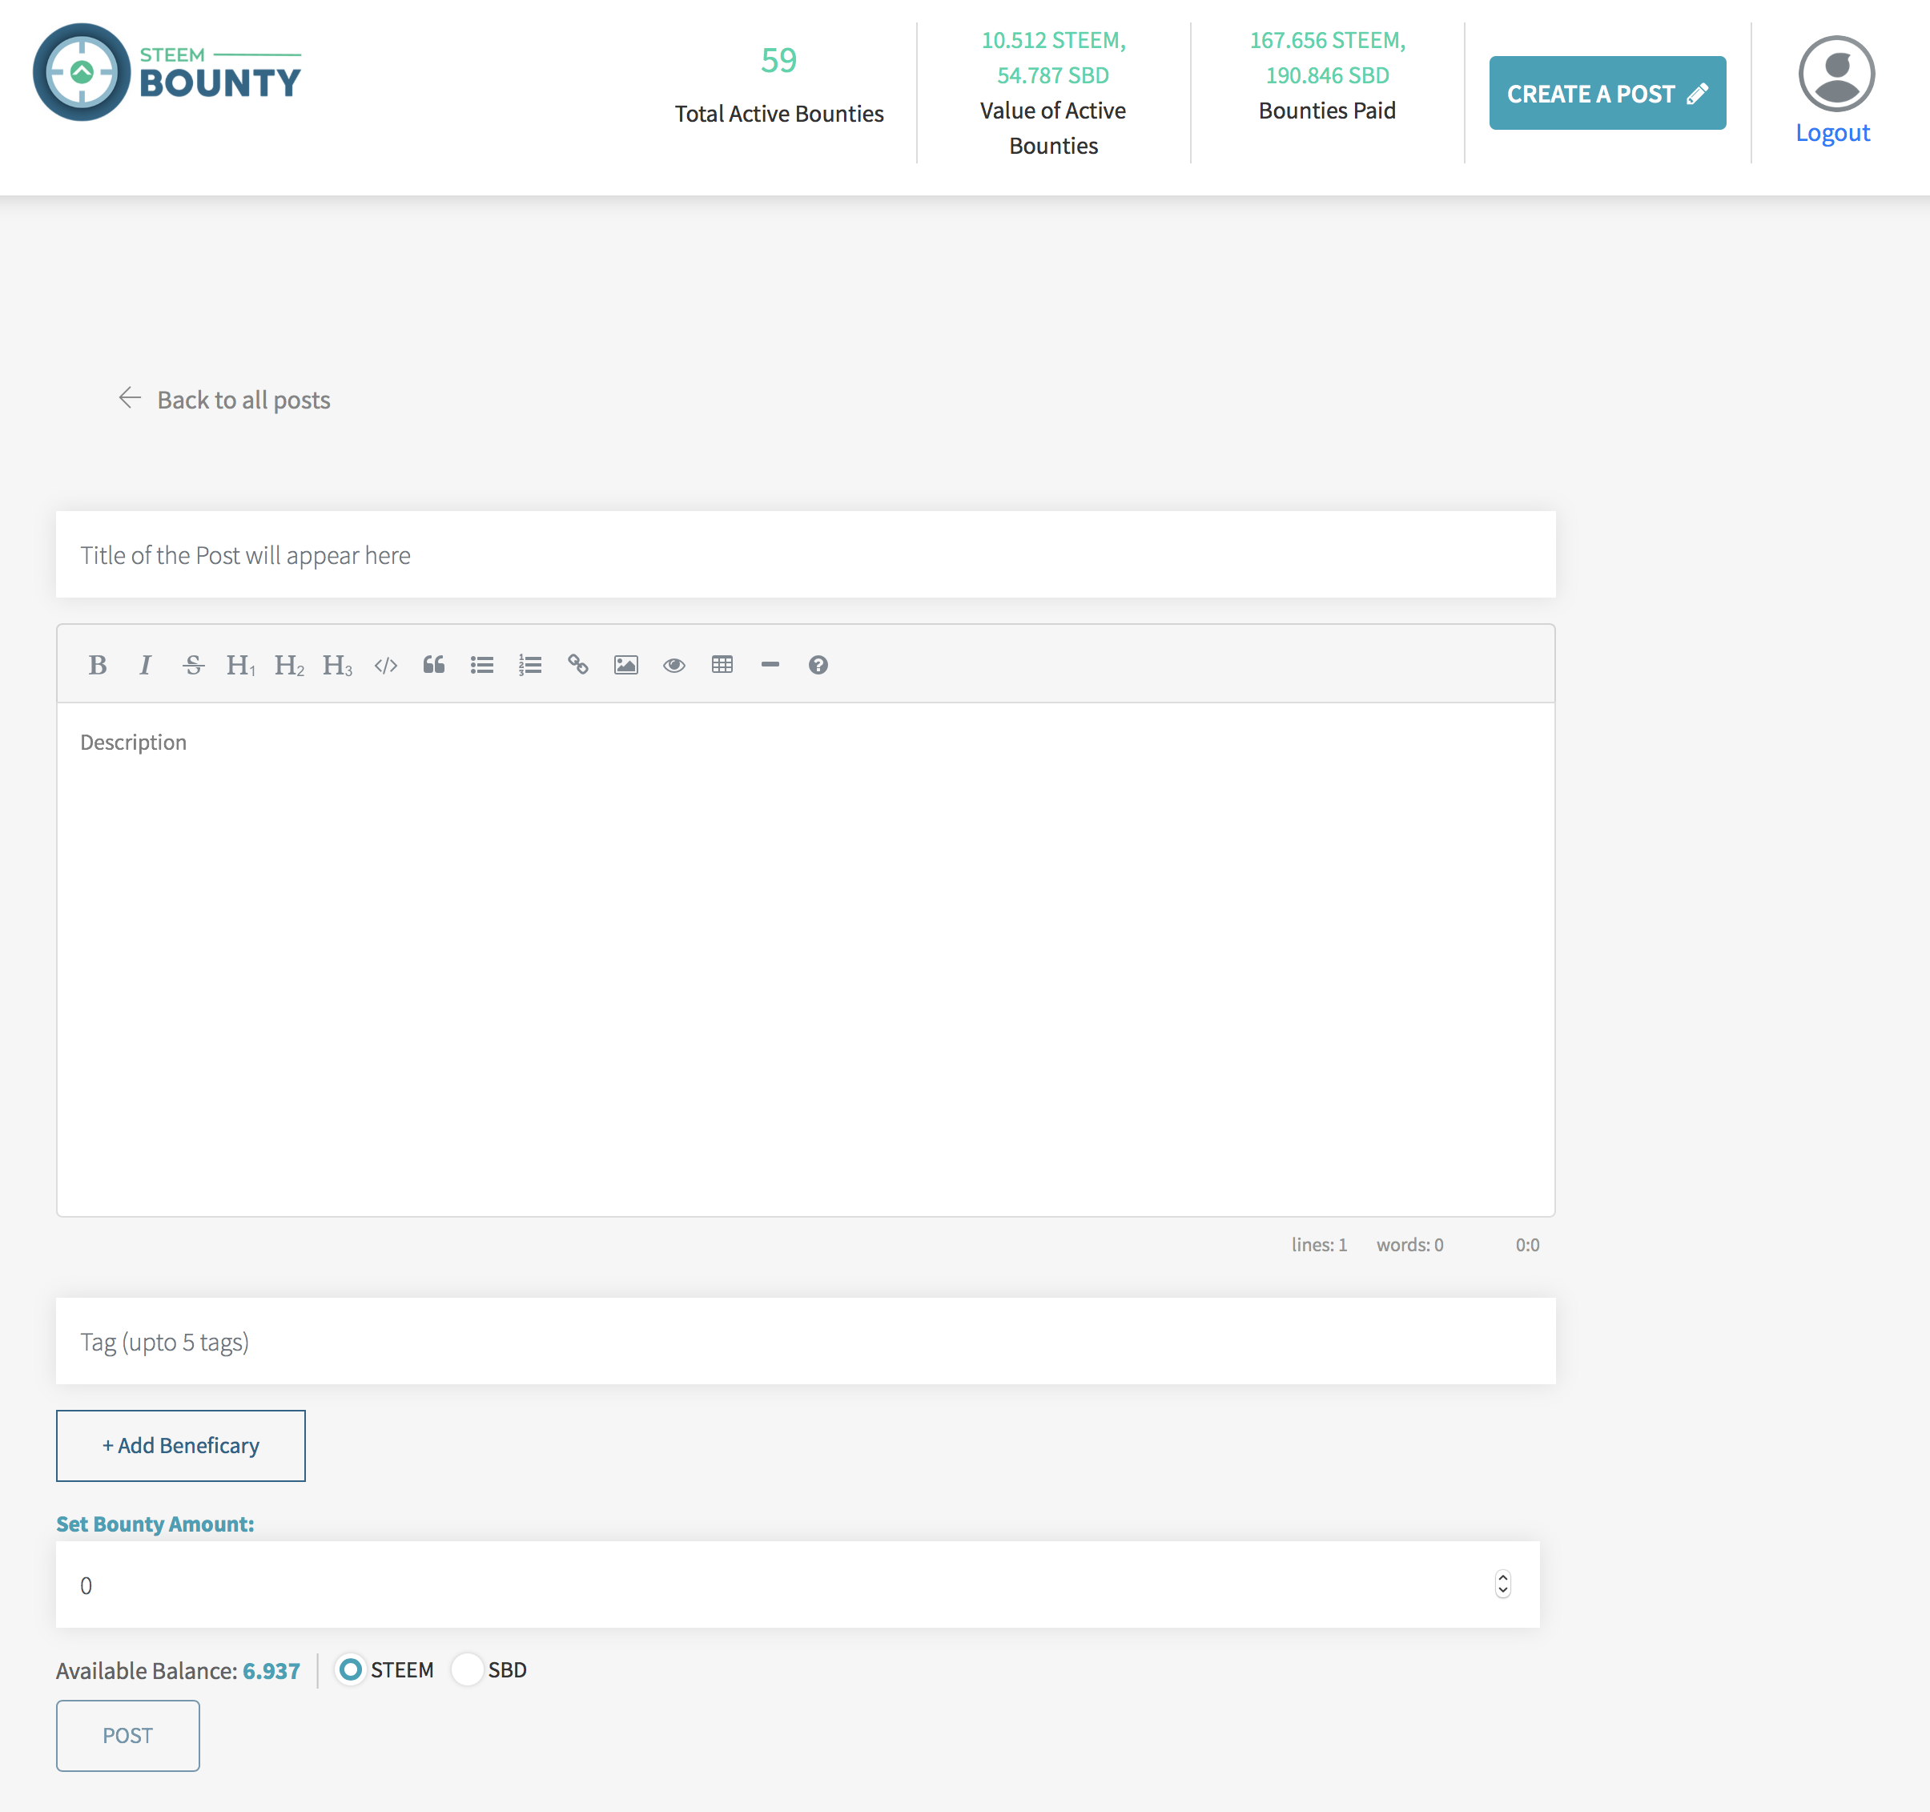Apply Heading 1 style
Image resolution: width=1930 pixels, height=1812 pixels.
[x=241, y=665]
